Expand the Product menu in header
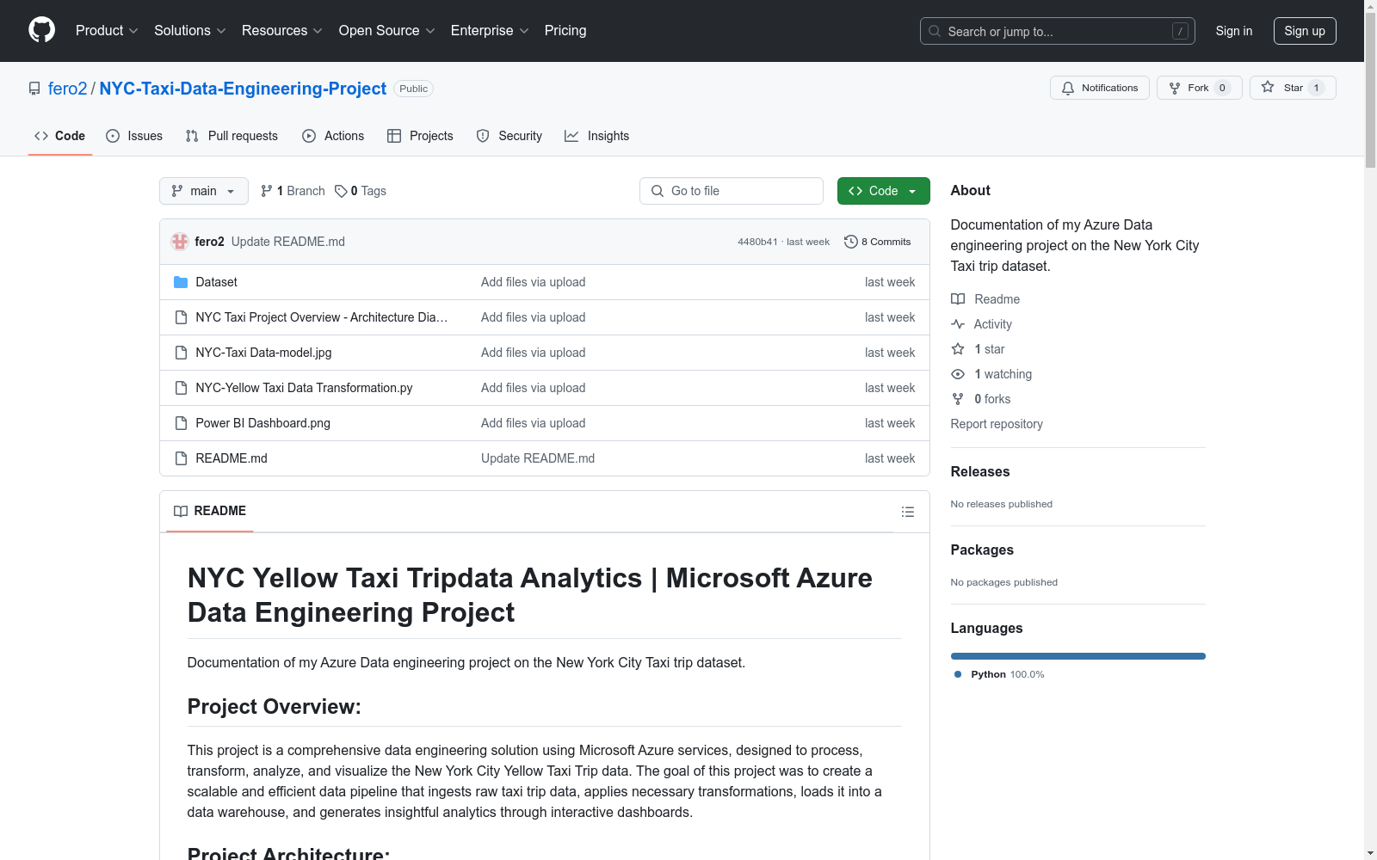Image resolution: width=1377 pixels, height=860 pixels. pyautogui.click(x=107, y=30)
